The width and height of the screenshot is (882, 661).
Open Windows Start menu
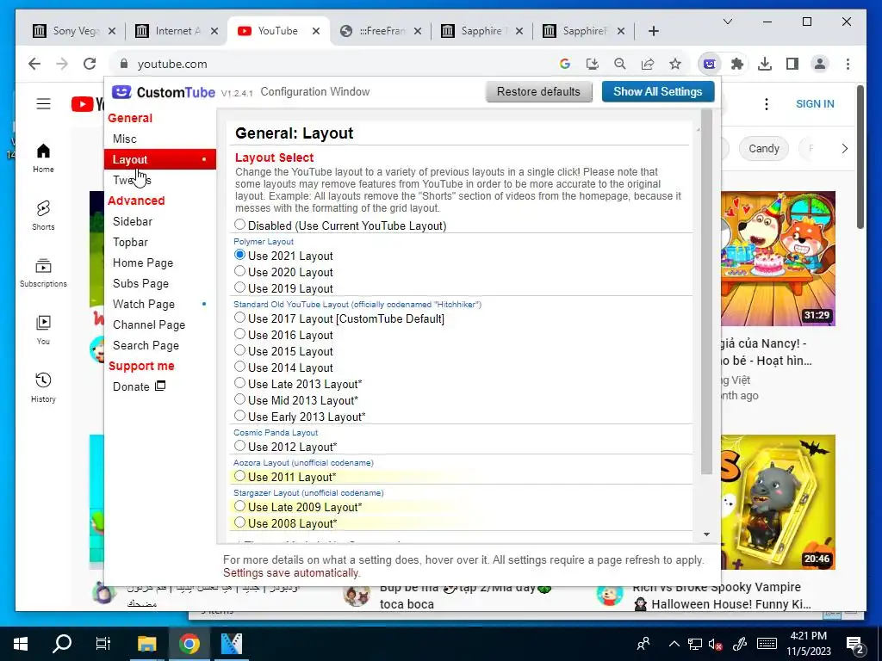[21, 644]
